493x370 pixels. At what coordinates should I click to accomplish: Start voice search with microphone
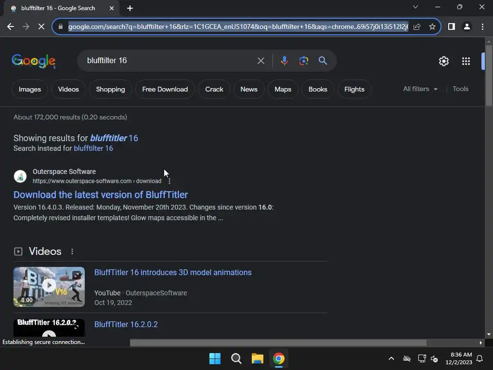click(x=284, y=61)
